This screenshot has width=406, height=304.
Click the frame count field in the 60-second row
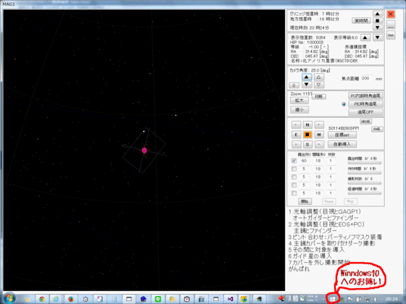pyautogui.click(x=331, y=161)
